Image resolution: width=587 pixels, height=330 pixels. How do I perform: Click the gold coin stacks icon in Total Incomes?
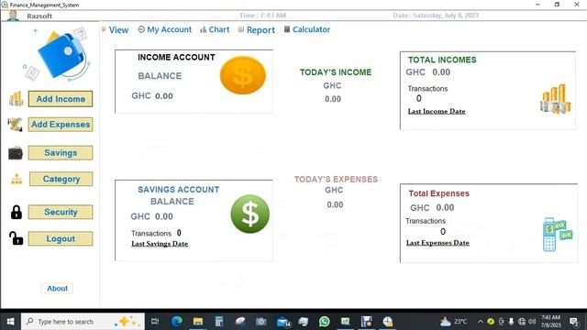coord(556,99)
